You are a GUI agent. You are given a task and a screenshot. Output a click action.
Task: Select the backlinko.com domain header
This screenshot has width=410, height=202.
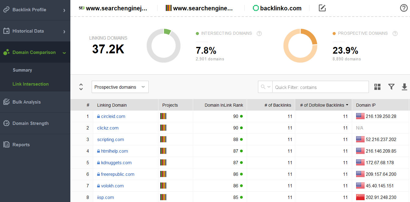[277, 8]
